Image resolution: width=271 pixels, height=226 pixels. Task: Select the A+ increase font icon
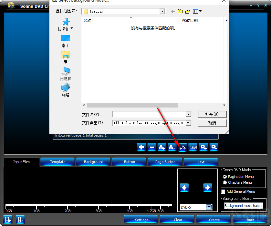pyautogui.click(x=162, y=147)
